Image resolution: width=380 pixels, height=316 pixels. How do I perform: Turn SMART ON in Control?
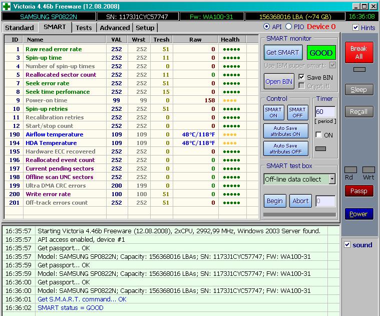pyautogui.click(x=273, y=113)
